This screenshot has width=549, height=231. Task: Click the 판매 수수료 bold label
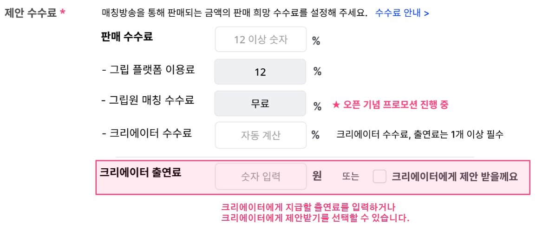tap(126, 37)
